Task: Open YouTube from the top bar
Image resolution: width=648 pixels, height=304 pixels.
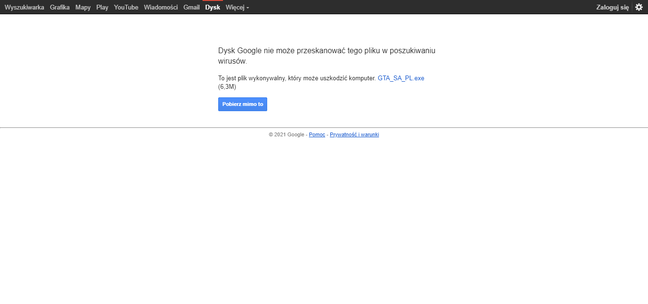Action: (x=126, y=7)
